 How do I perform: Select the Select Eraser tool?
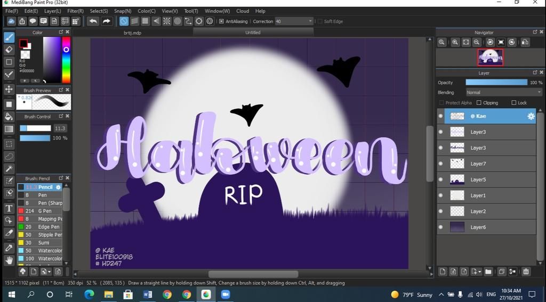tap(9, 193)
